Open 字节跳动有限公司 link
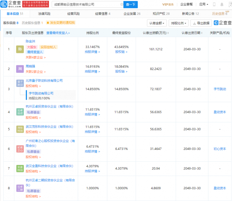 pyautogui.click(x=41, y=93)
